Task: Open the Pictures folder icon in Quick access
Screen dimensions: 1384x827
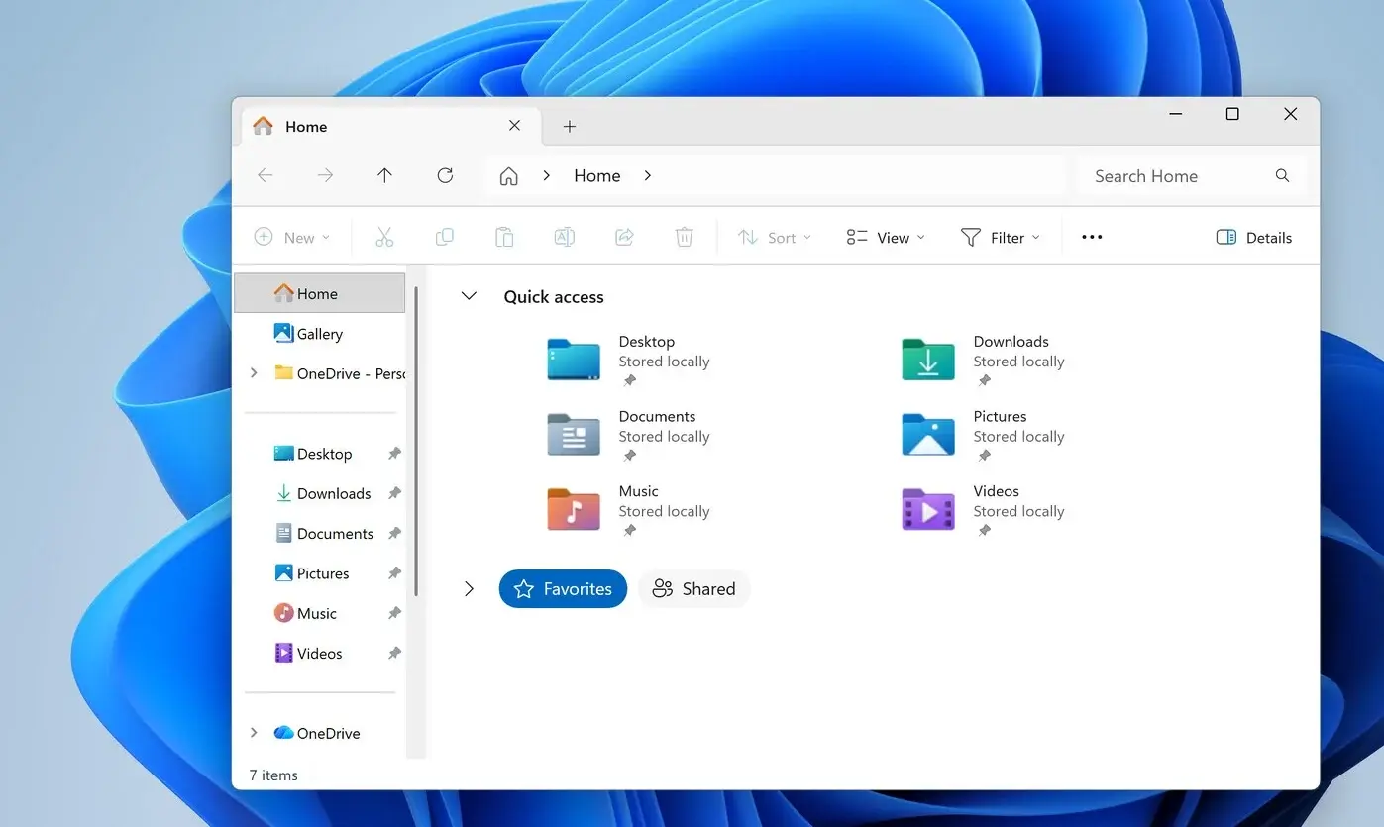Action: tap(928, 435)
